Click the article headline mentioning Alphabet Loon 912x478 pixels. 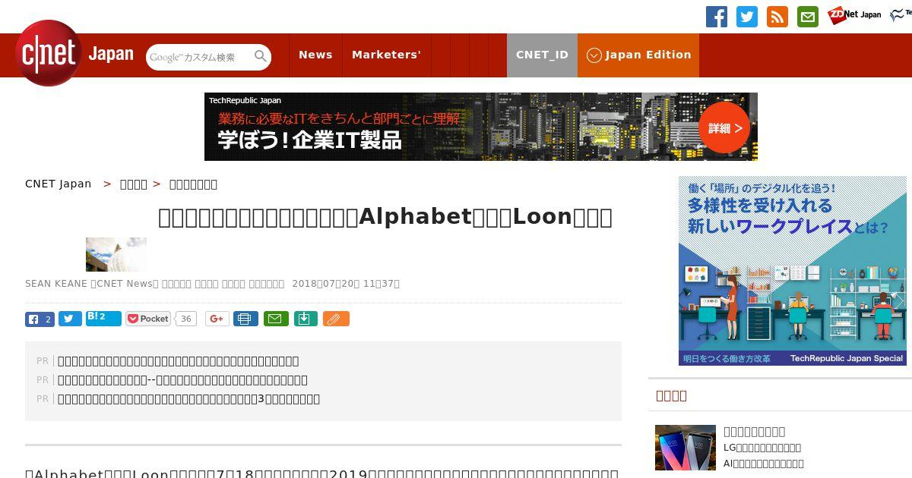click(x=385, y=217)
